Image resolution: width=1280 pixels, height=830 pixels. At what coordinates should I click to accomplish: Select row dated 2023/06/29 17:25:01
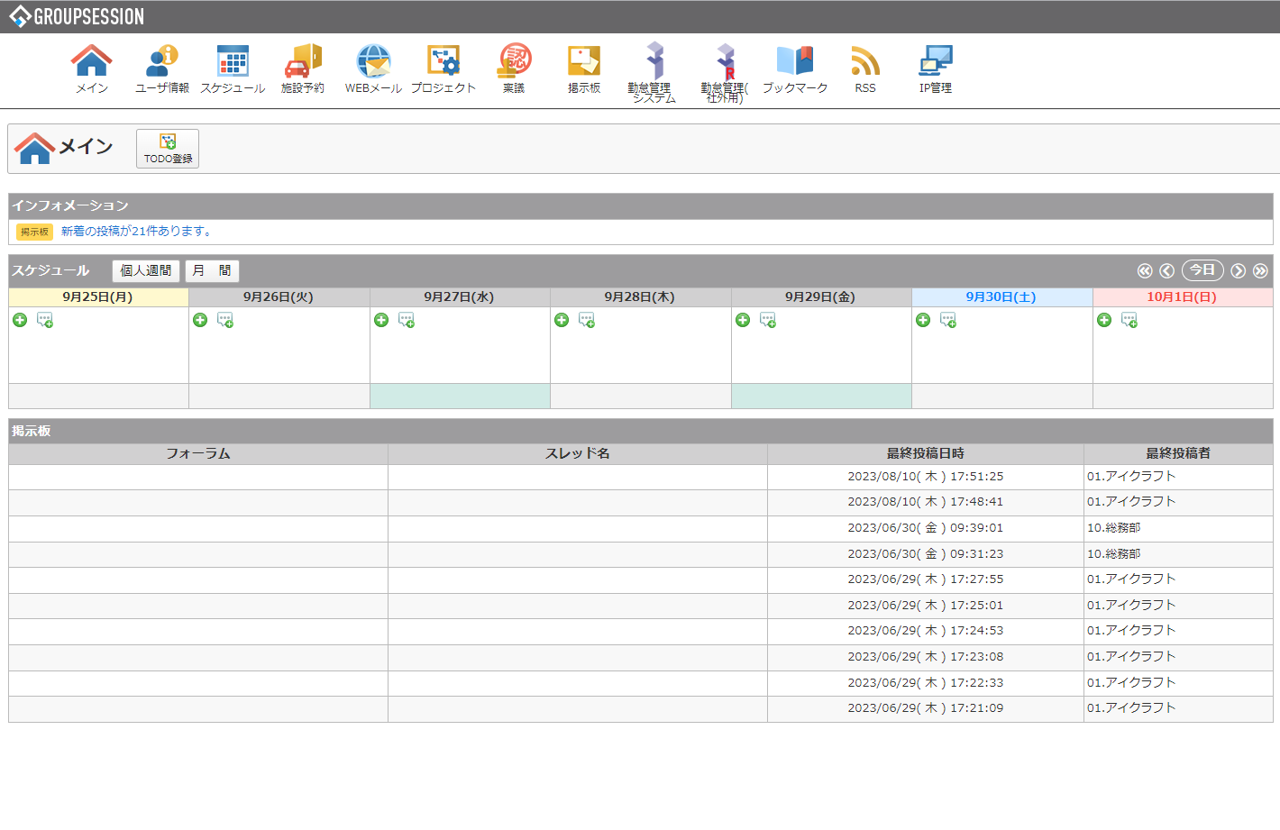click(x=641, y=606)
